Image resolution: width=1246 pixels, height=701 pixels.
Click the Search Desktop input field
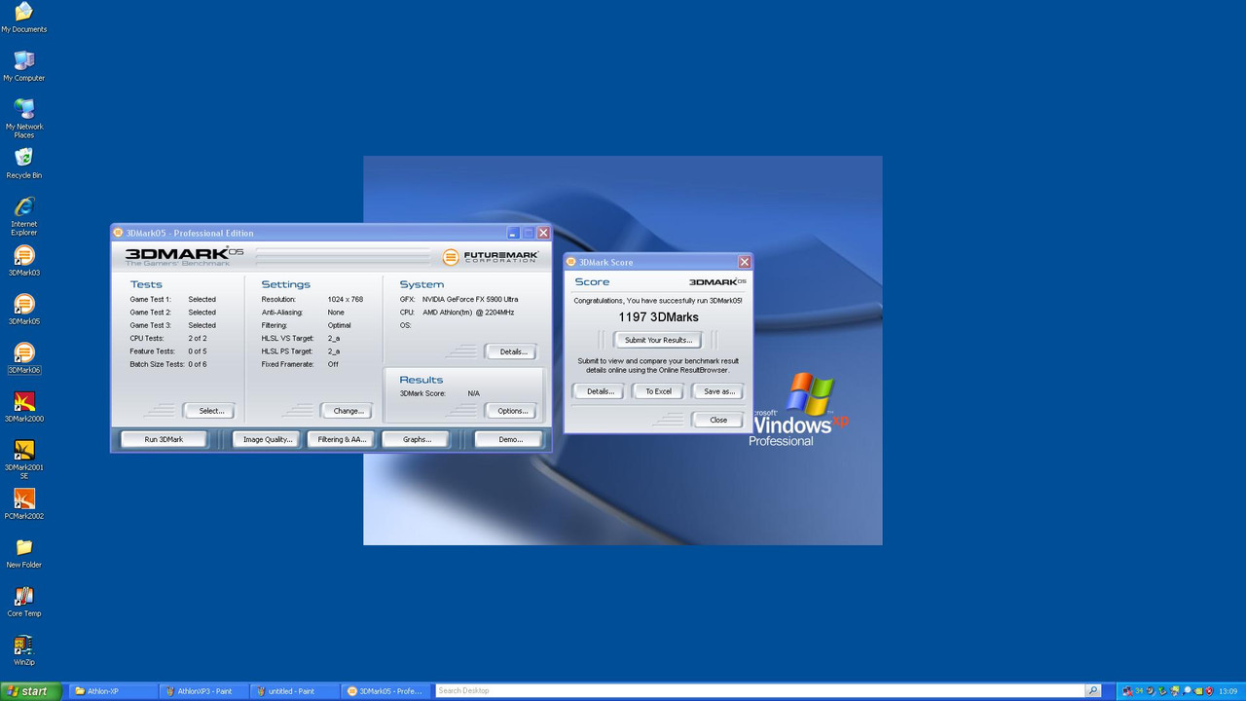click(x=759, y=691)
